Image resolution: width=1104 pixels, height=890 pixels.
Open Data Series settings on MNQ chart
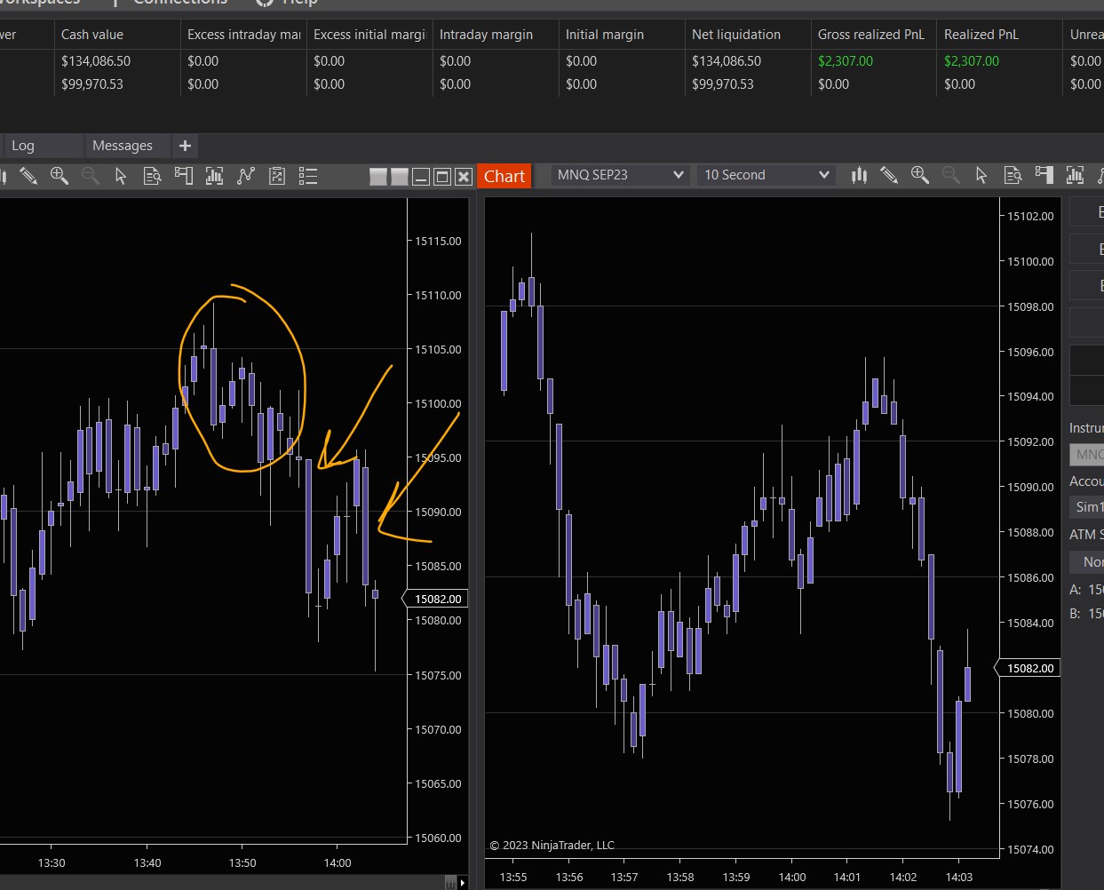pyautogui.click(x=1075, y=175)
